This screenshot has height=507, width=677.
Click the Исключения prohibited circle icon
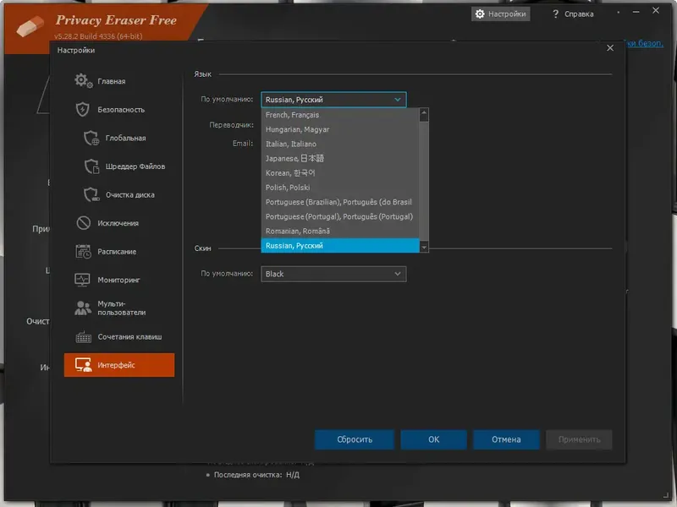[x=83, y=223]
